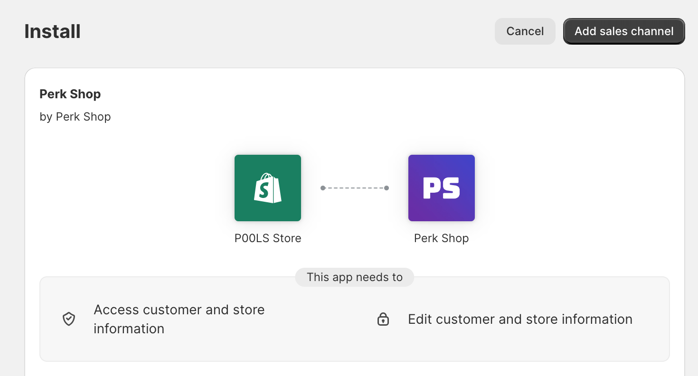Click the green Shopify store logo

pos(268,188)
